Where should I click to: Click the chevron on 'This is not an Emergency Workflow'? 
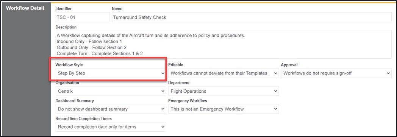pos(275,109)
